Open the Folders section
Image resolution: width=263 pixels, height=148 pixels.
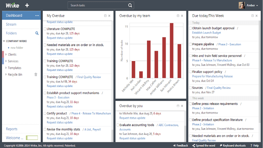tap(11, 33)
